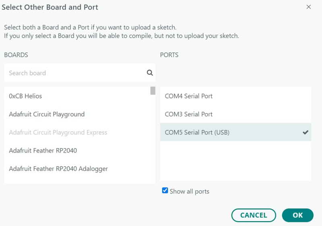The height and width of the screenshot is (226, 322).
Task: Pick the Adafruit Feather RP2040 board
Action: (x=43, y=151)
